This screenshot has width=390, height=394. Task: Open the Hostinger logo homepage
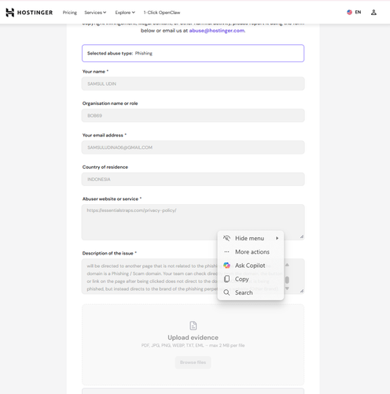pos(29,13)
